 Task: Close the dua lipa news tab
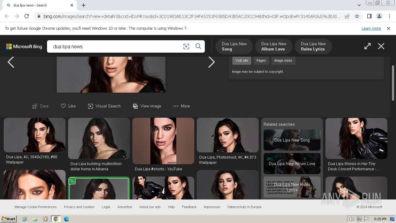coord(72,5)
